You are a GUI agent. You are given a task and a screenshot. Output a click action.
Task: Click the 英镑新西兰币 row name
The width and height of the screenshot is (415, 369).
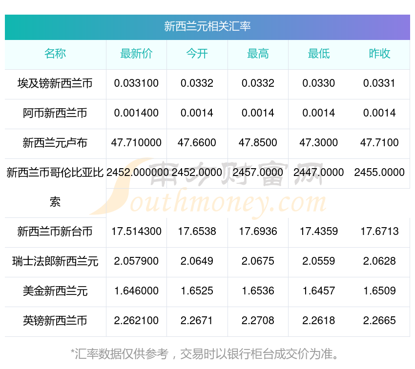point(55,321)
